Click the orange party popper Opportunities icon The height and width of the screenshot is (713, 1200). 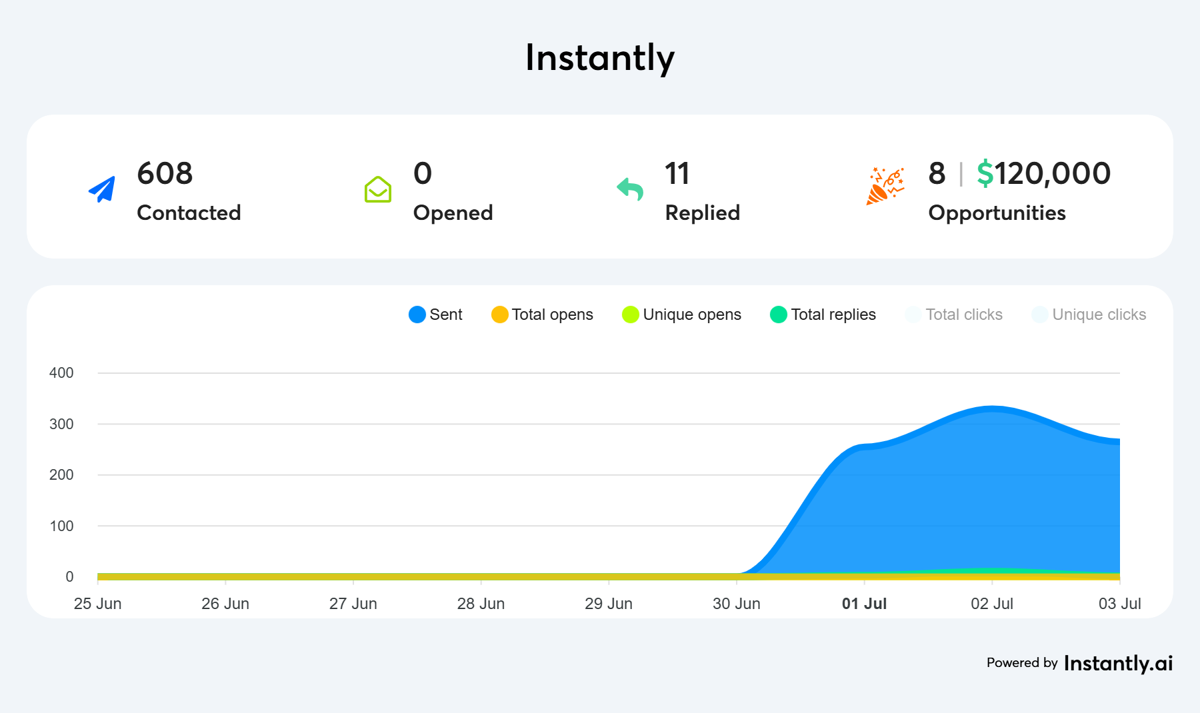885,187
